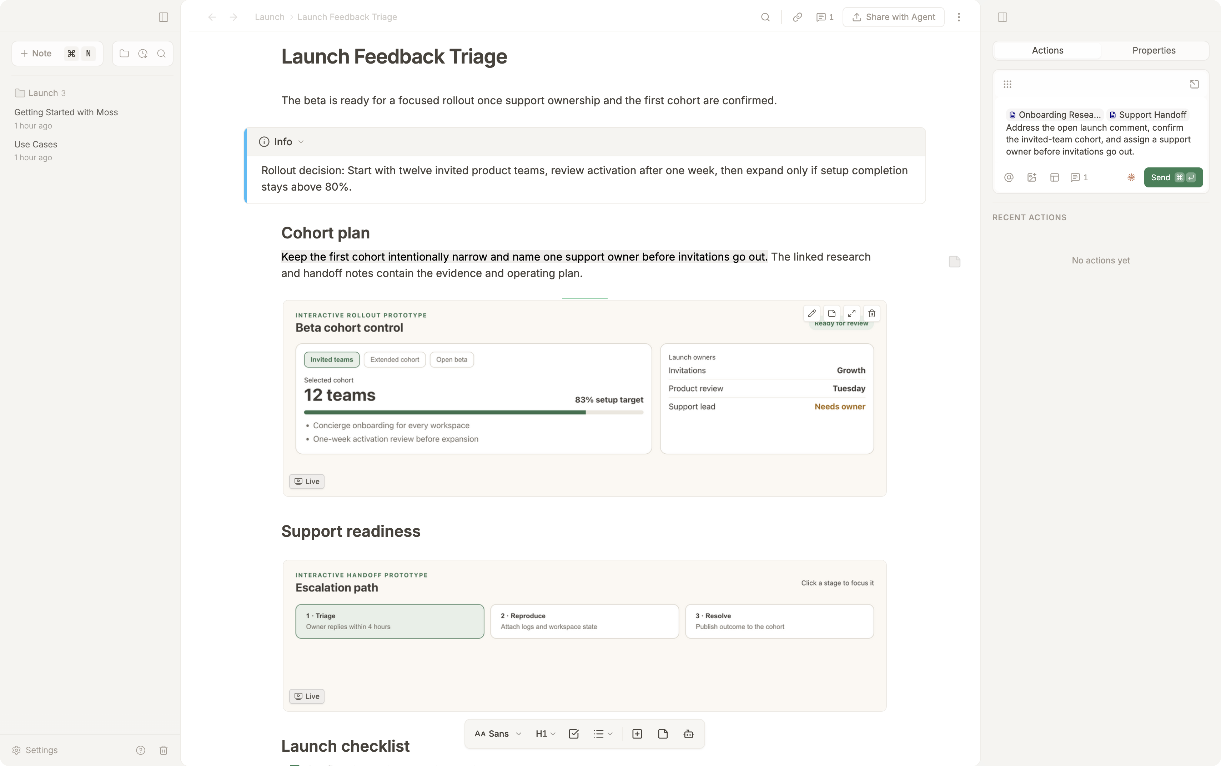
Task: Switch to the Actions tab
Action: [x=1047, y=51]
